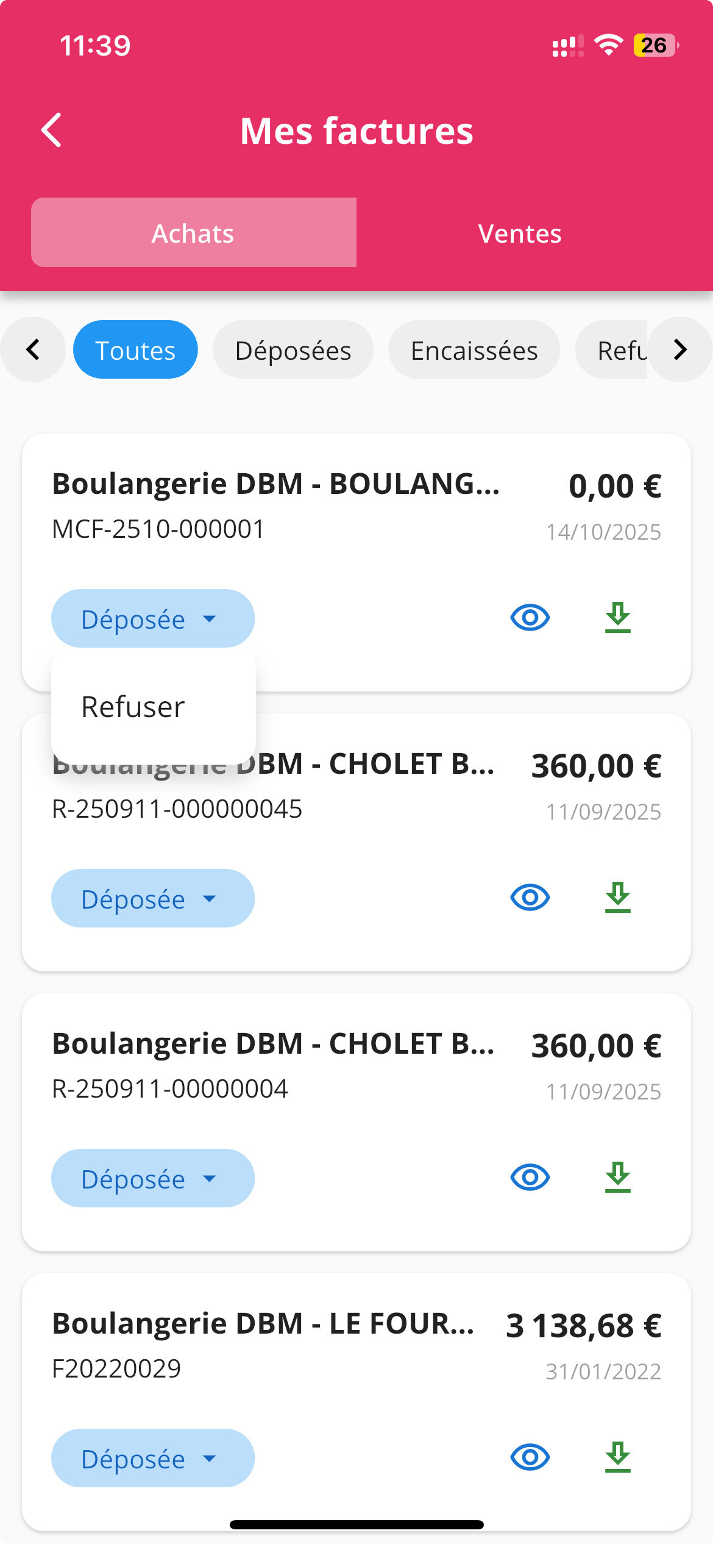This screenshot has height=1544, width=713.
Task: Filter invoices by Déposées
Action: pos(293,350)
